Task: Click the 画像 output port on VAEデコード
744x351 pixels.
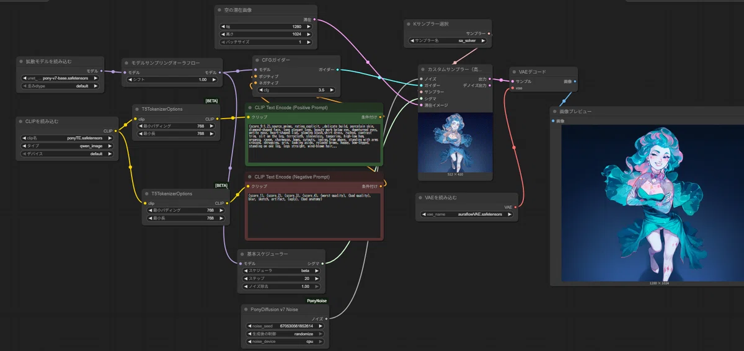Action: [x=575, y=81]
